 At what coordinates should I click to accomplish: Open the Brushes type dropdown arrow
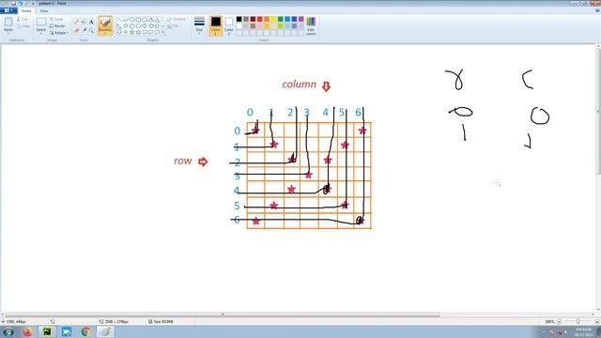tap(105, 34)
